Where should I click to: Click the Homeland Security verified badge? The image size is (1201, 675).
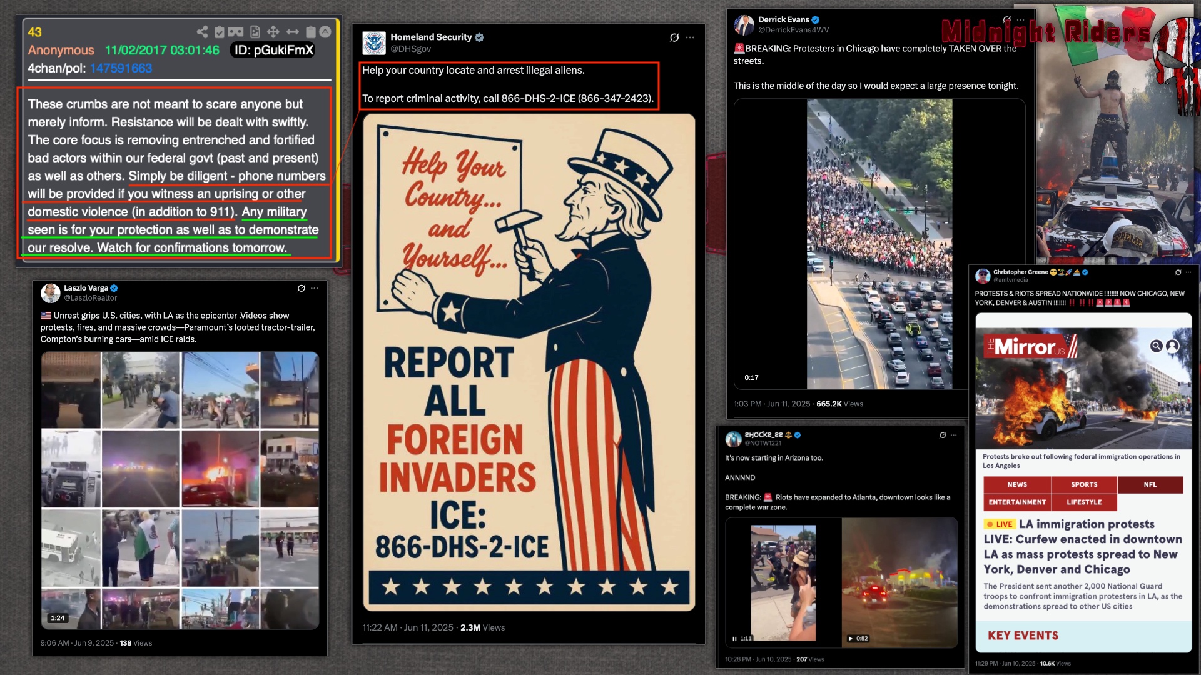pyautogui.click(x=479, y=37)
